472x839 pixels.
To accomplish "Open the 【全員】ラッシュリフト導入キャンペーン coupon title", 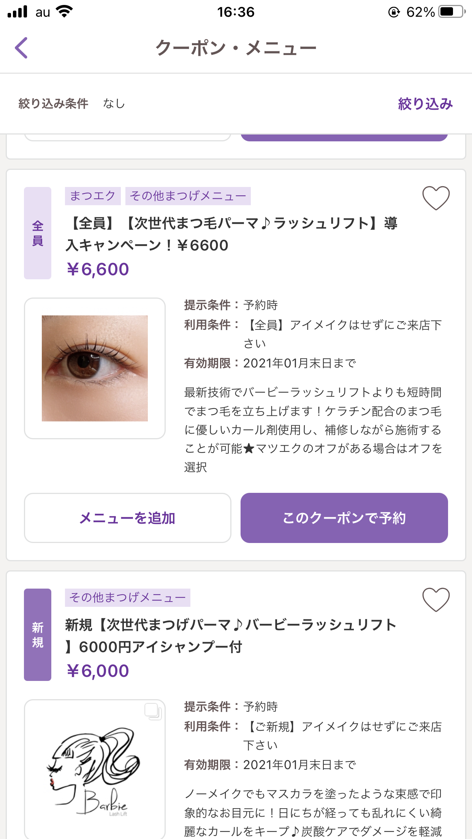I will (x=231, y=234).
